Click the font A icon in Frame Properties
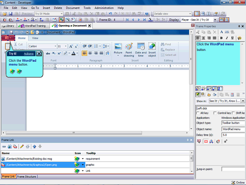The width and height of the screenshot is (246, 185). (221, 32)
